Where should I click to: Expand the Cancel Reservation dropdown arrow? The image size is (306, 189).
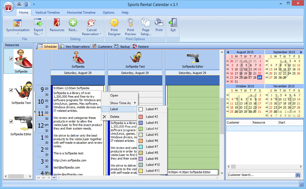(x=101, y=34)
